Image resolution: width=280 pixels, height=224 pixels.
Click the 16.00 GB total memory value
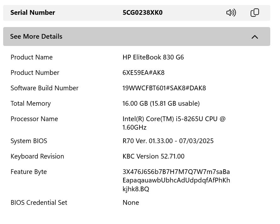point(161,104)
